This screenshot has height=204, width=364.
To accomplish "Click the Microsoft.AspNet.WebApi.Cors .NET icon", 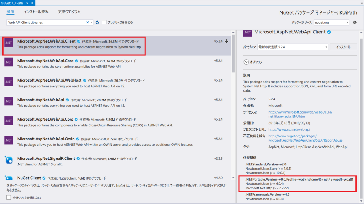I will pos(9,121).
